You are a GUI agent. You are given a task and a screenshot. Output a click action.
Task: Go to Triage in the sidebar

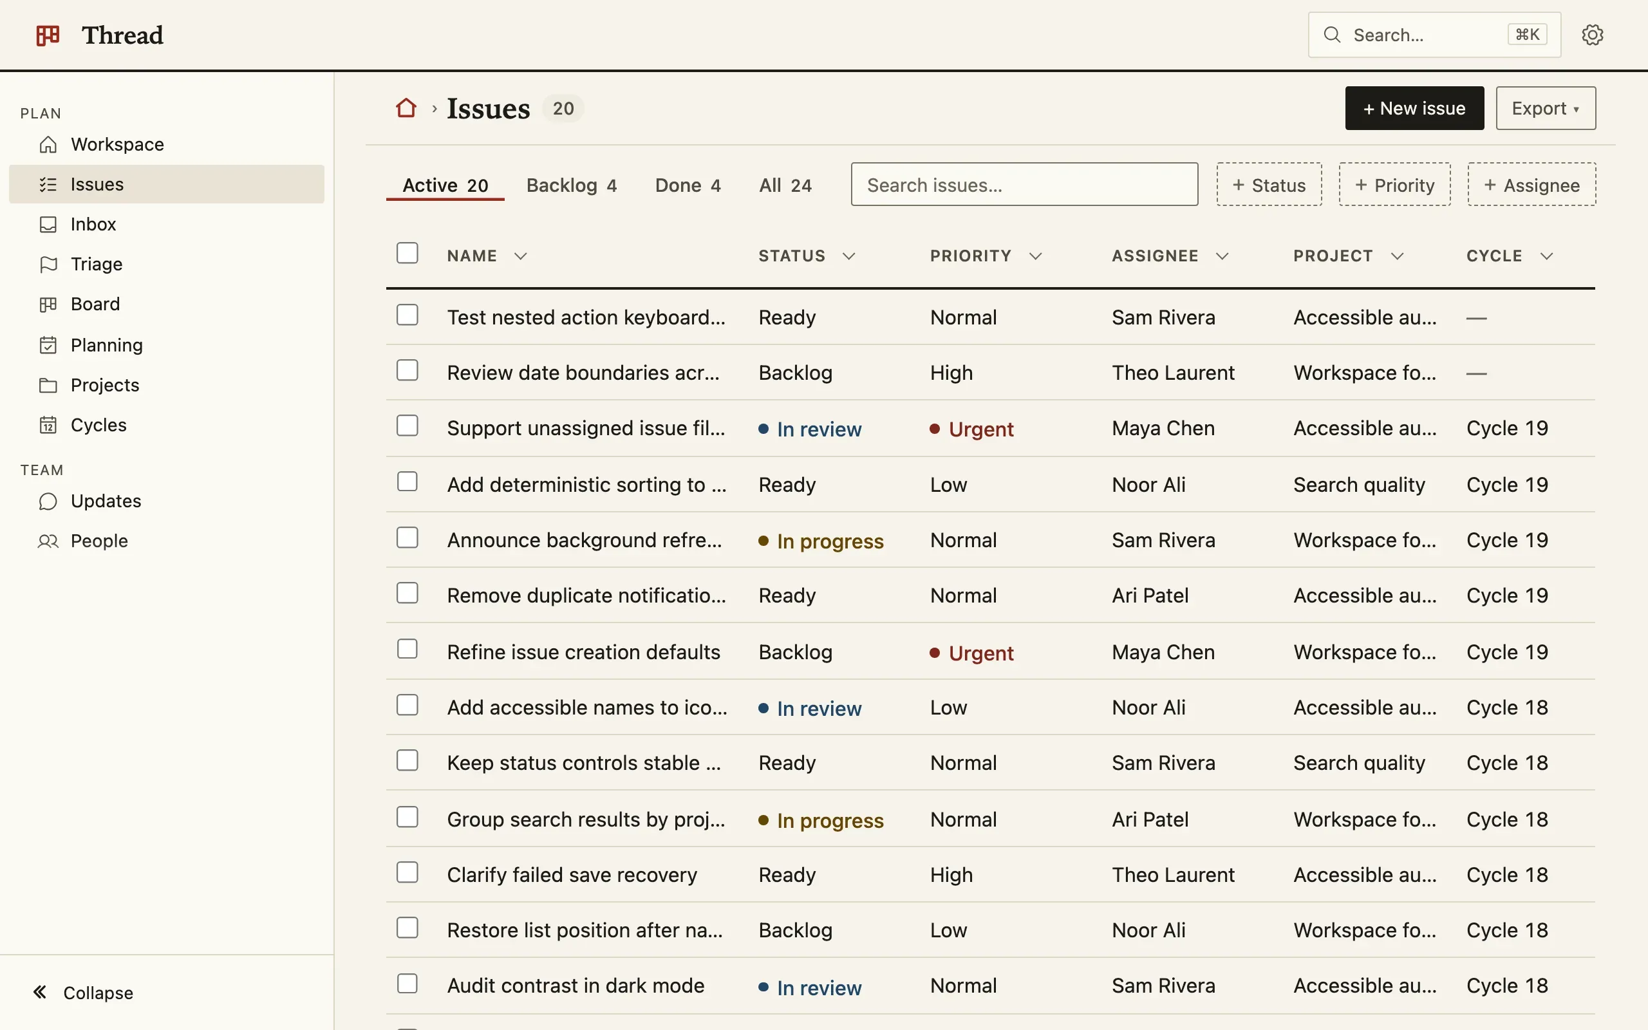tap(167, 265)
